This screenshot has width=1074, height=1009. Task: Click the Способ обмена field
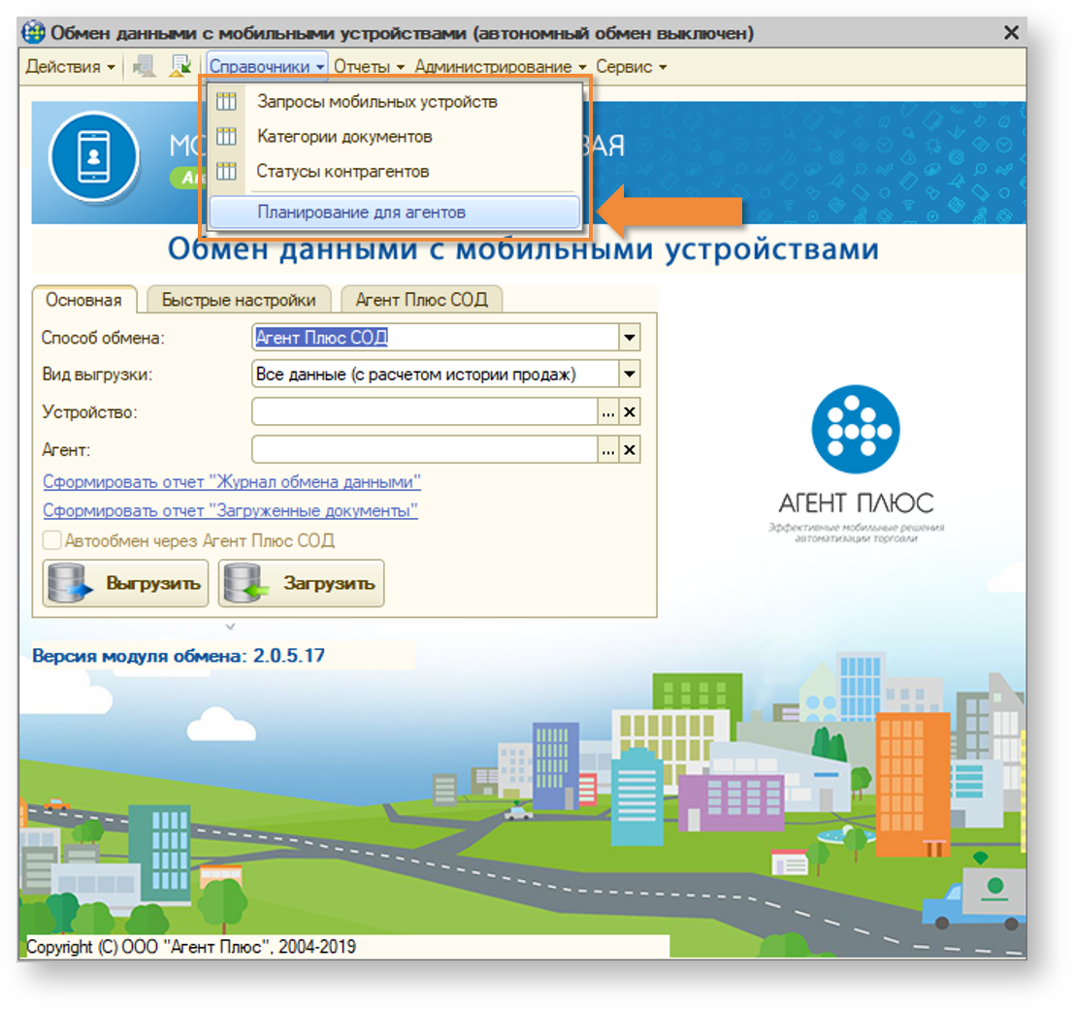pyautogui.click(x=436, y=338)
